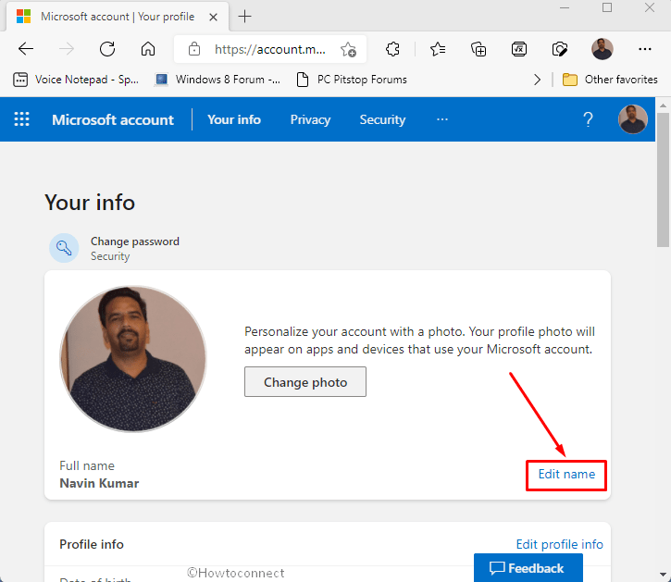Open the Extensions puzzle icon

[x=392, y=49]
